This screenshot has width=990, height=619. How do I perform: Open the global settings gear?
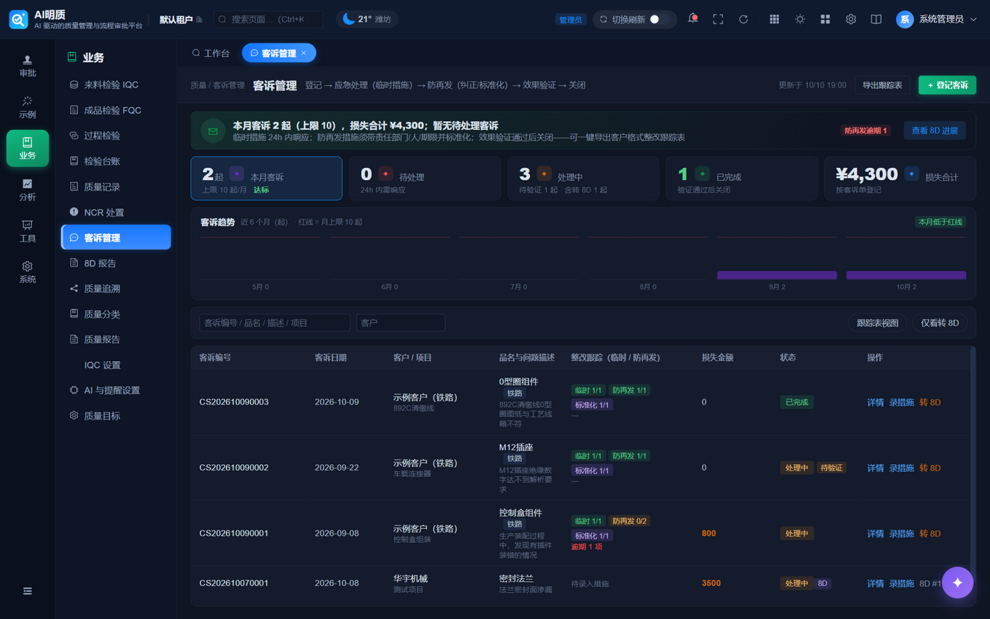pyautogui.click(x=850, y=19)
